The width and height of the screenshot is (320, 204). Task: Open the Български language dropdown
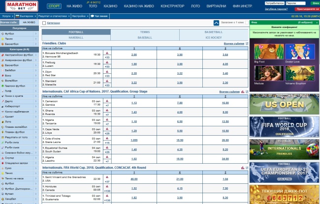coord(26,16)
